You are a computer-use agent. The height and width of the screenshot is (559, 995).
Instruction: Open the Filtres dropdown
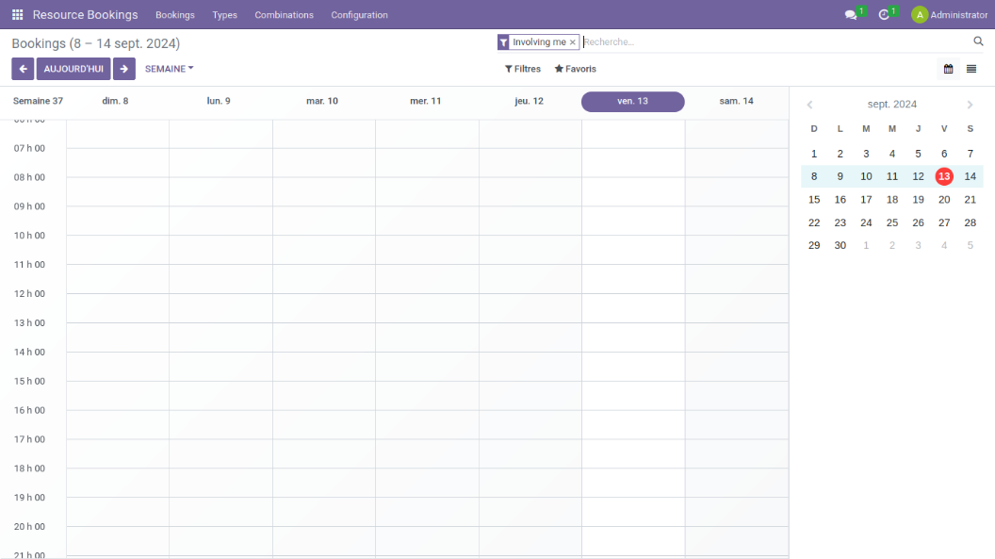pyautogui.click(x=523, y=69)
